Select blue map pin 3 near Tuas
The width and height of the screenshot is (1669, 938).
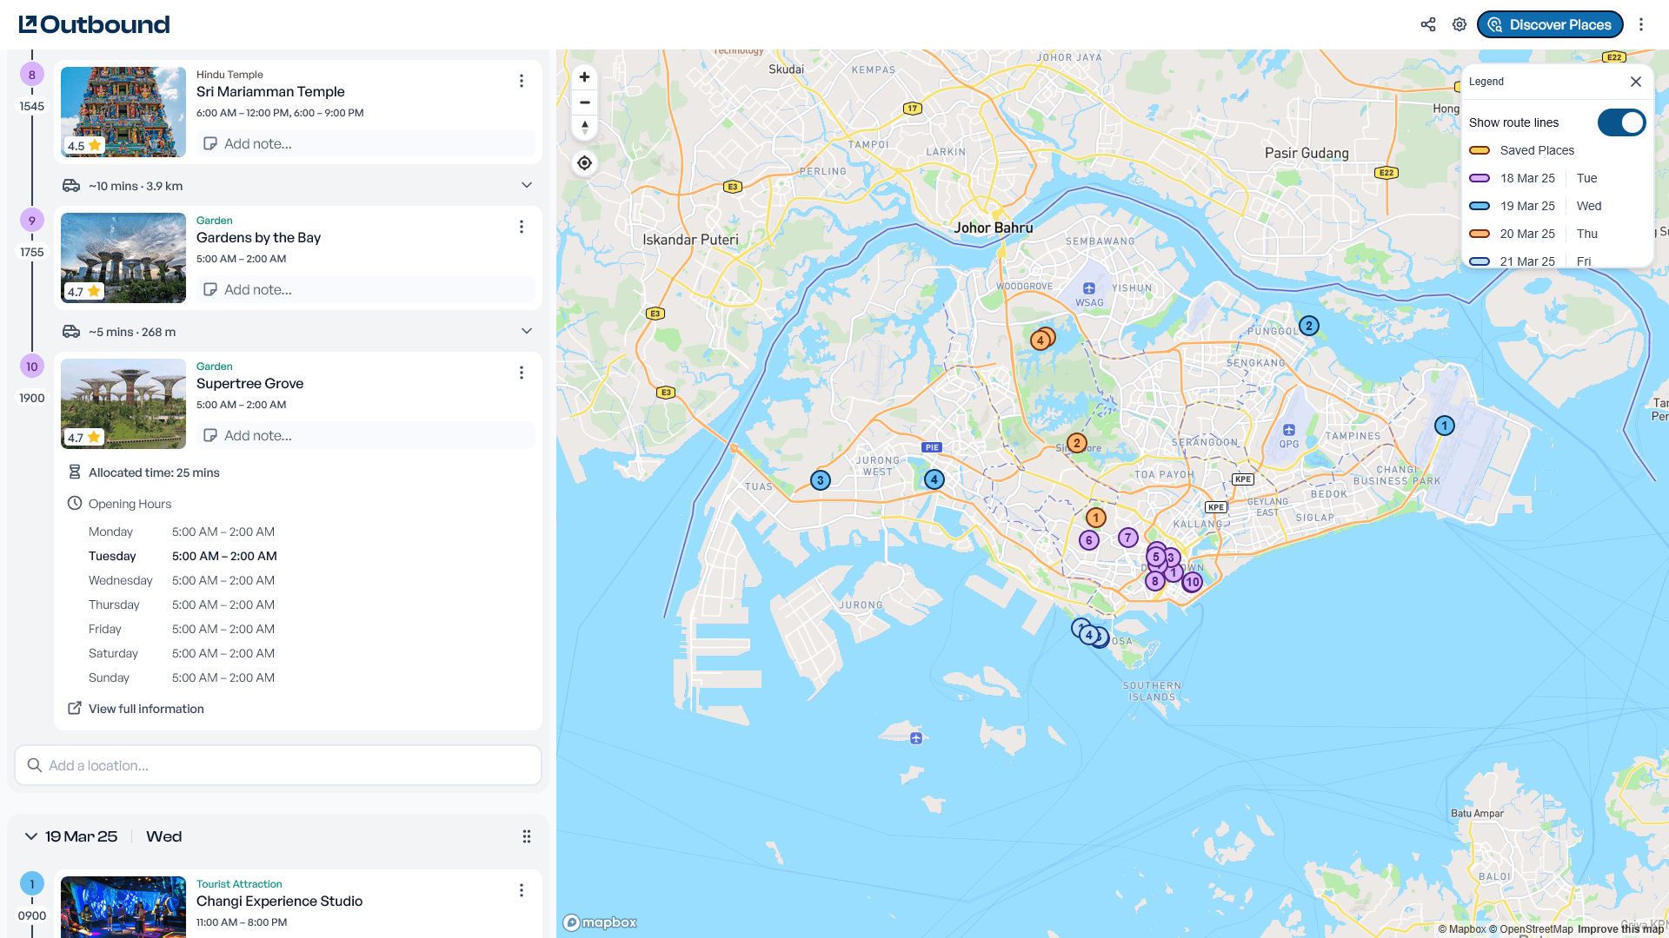point(820,480)
